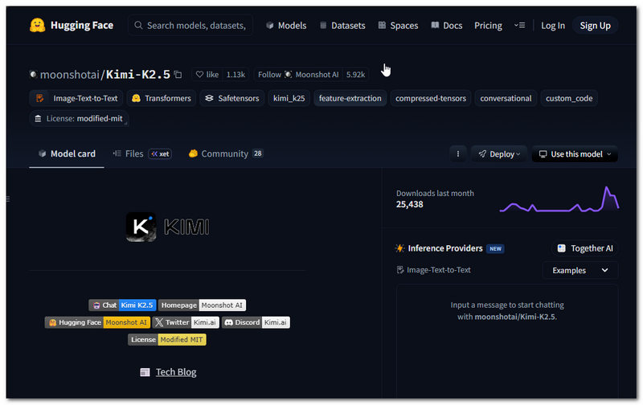Open the Use this model dropdown
The height and width of the screenshot is (405, 643).
[x=574, y=154]
